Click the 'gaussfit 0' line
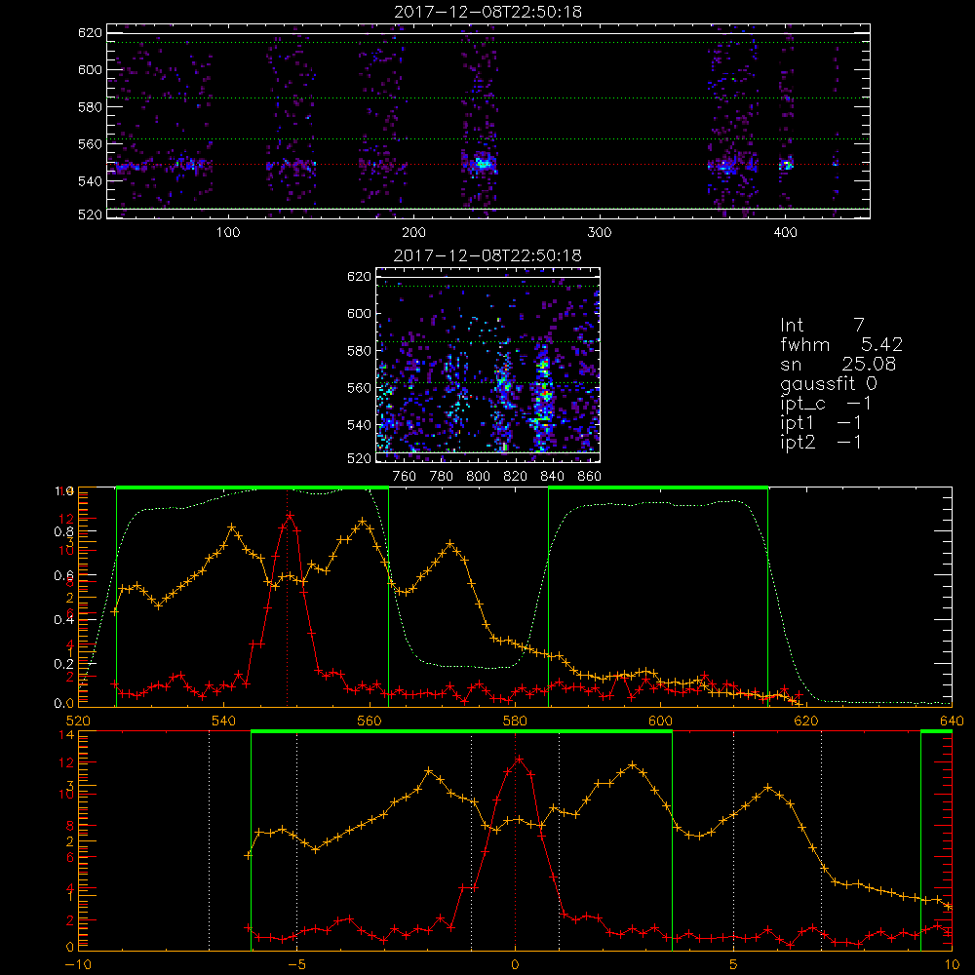Image resolution: width=975 pixels, height=975 pixels. click(x=829, y=383)
